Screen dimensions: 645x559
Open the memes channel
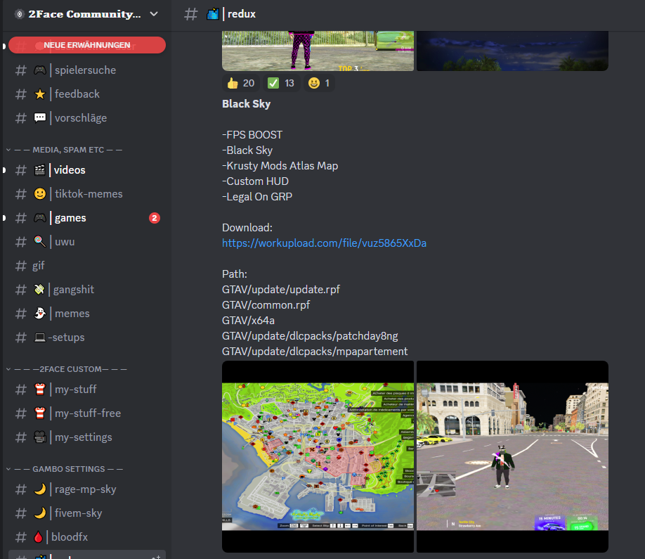point(87,314)
